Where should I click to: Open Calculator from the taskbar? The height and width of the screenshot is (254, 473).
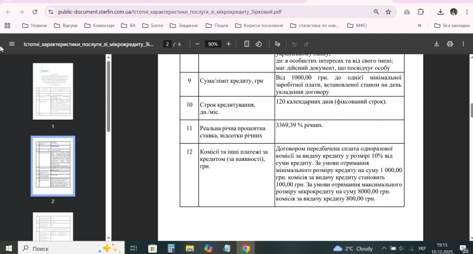point(171,248)
